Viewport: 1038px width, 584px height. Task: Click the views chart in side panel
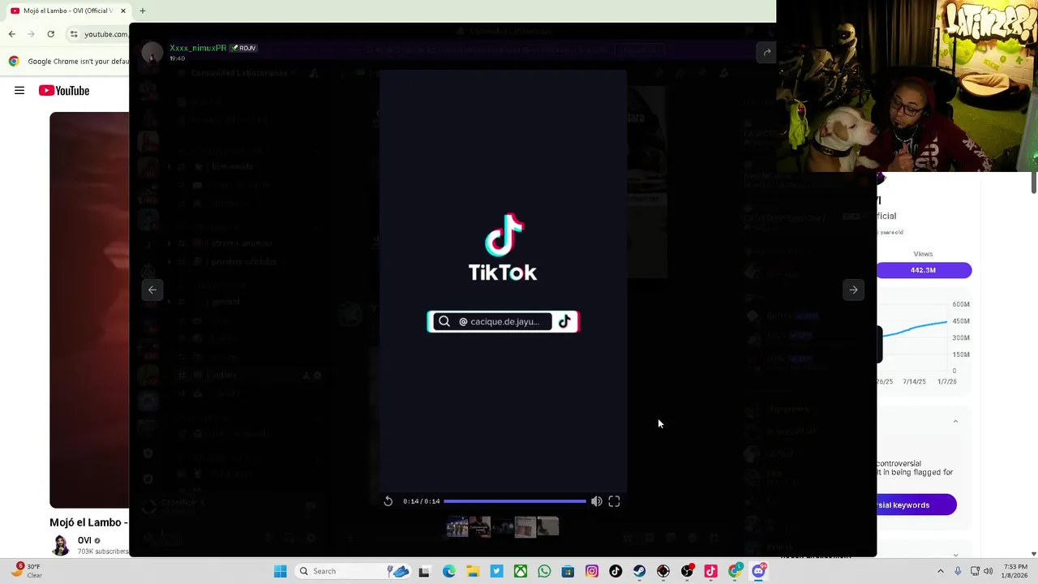(x=924, y=341)
